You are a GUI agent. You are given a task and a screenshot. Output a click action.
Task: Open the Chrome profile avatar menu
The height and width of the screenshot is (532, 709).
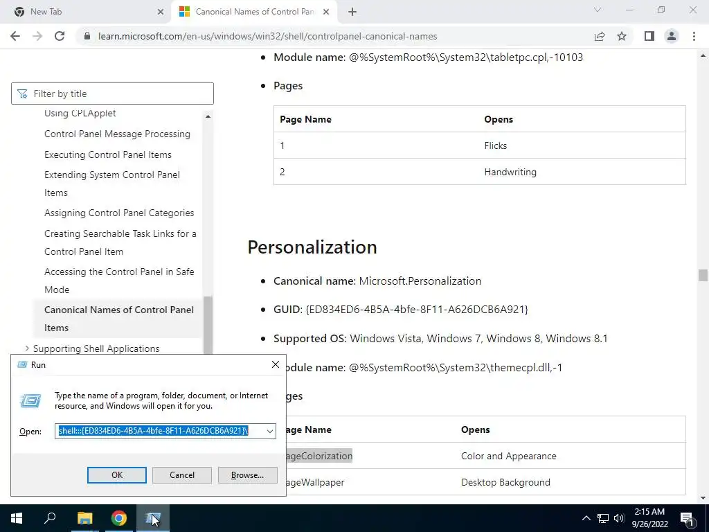672,36
